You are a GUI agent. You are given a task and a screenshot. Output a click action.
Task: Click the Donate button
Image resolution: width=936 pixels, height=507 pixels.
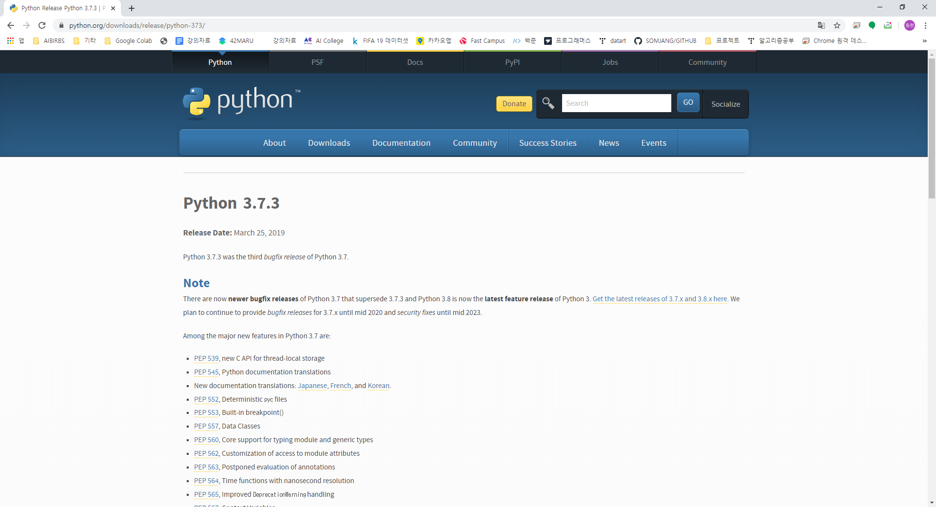tap(514, 104)
